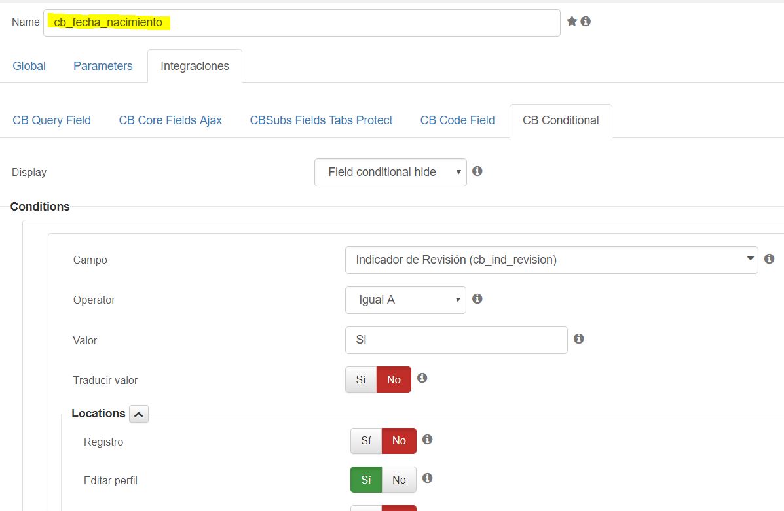Click the Valor input field
Image resolution: width=784 pixels, height=511 pixels.
pos(456,340)
